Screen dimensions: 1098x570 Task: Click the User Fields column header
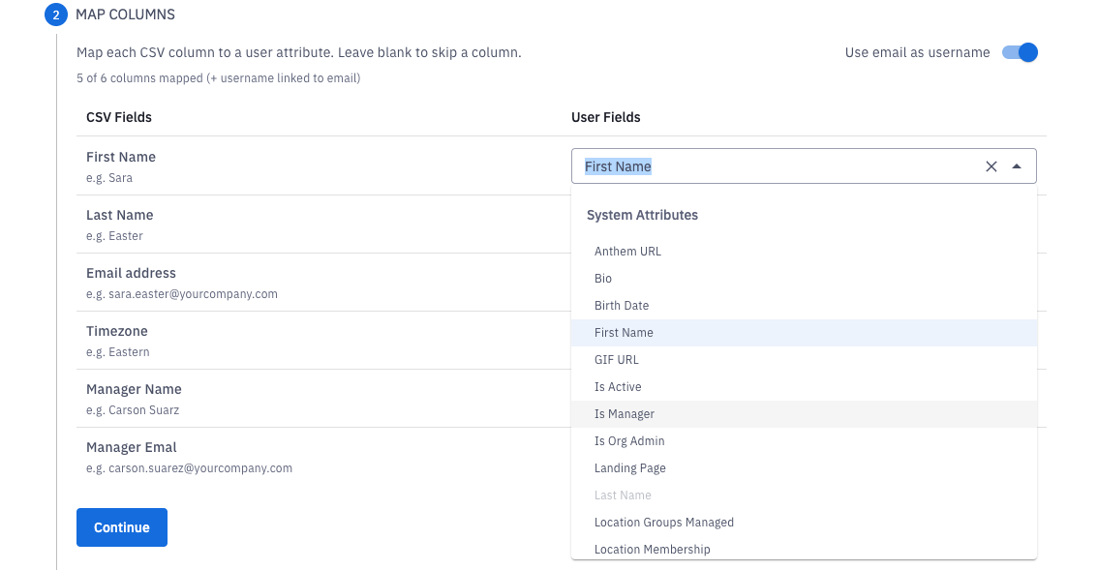pos(606,118)
